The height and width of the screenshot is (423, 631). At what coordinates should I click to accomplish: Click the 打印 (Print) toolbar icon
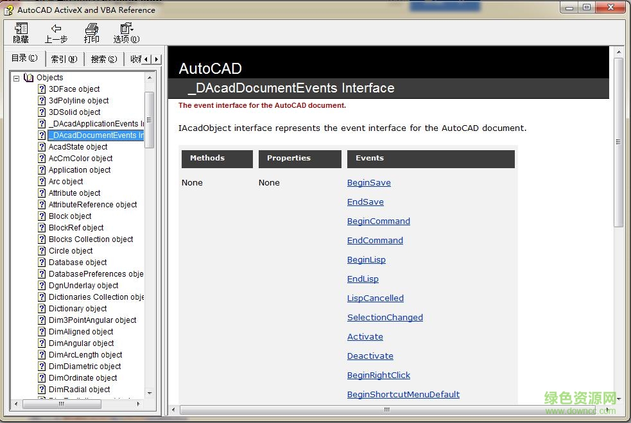point(91,32)
